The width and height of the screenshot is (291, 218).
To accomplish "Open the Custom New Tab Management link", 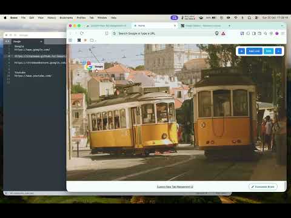I will [175, 187].
